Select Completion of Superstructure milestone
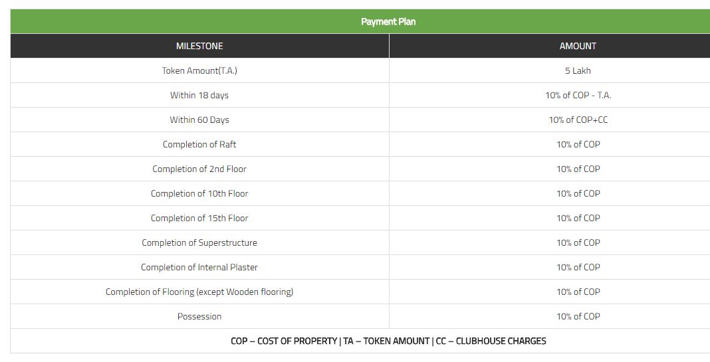This screenshot has height=362, width=710. [199, 242]
